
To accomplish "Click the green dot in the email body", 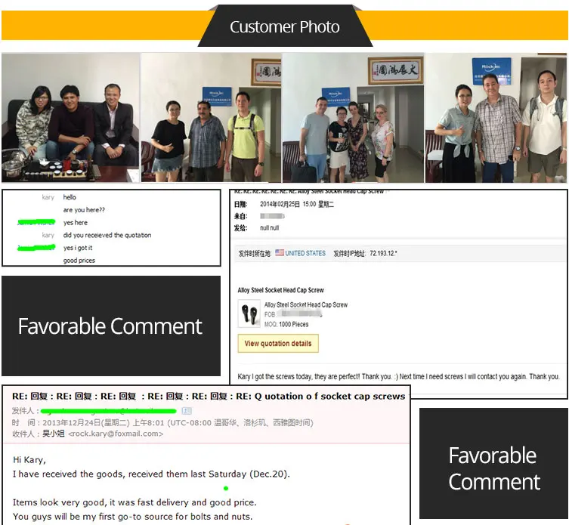I will click(x=225, y=489).
